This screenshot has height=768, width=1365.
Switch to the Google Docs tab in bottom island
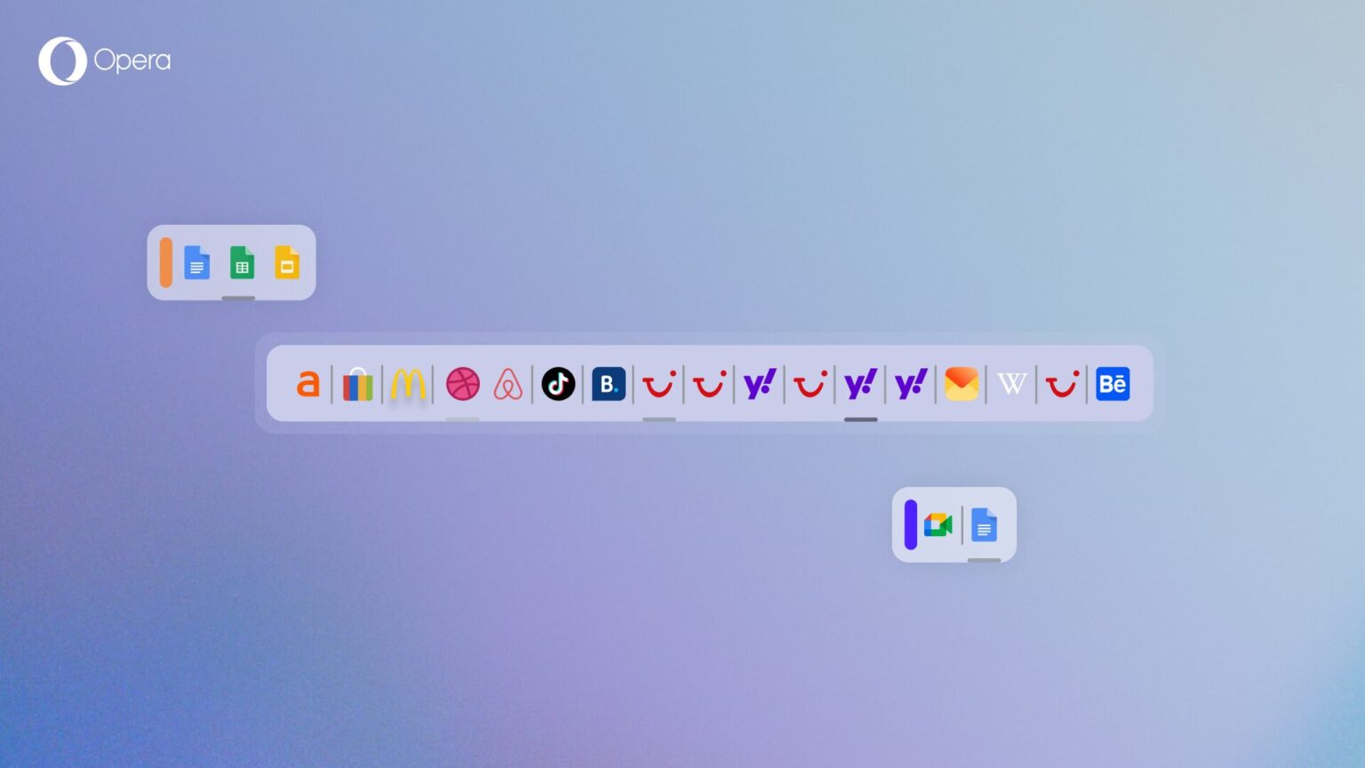983,524
